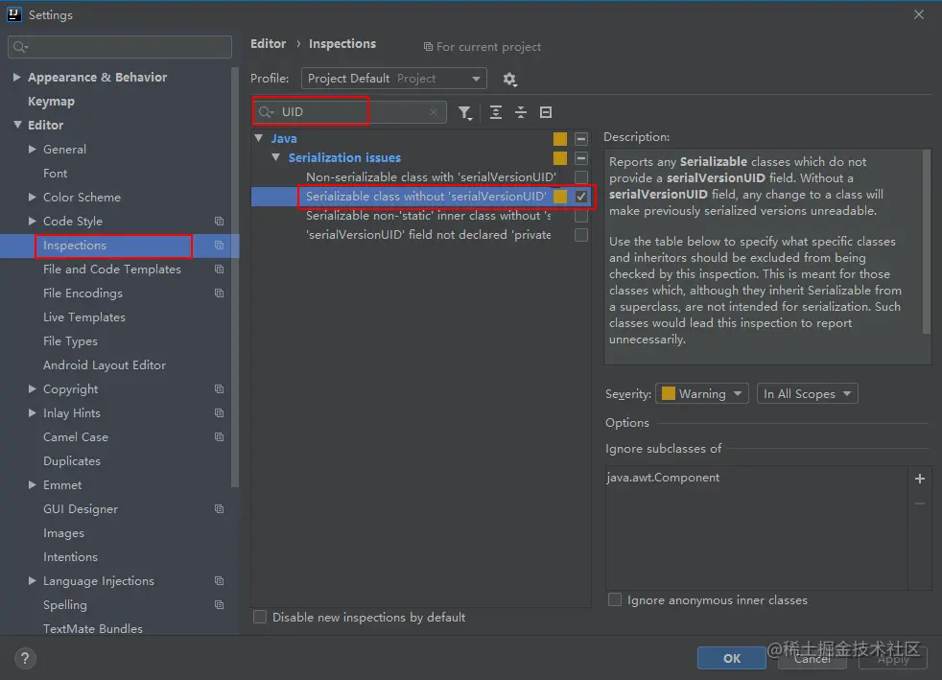Select Live Templates in the sidebar
The width and height of the screenshot is (942, 680).
[x=84, y=317]
